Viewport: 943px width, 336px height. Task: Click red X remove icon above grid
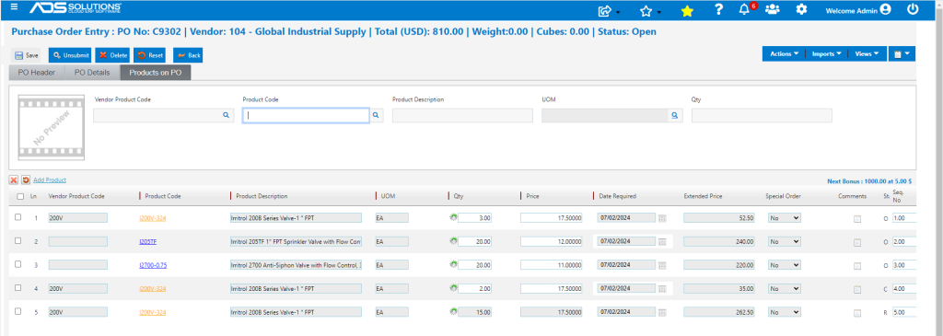[x=14, y=180]
